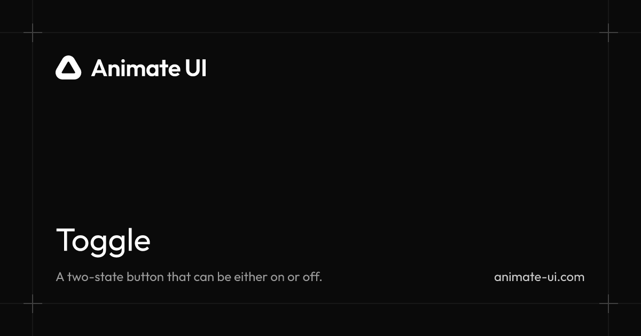Click the capital "T" of the Toggle heading
Viewport: 641px width, 336px height.
click(65, 240)
